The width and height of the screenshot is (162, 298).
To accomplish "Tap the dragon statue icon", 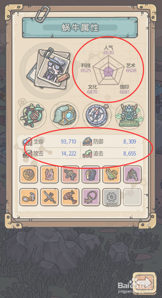I will 129,116.
